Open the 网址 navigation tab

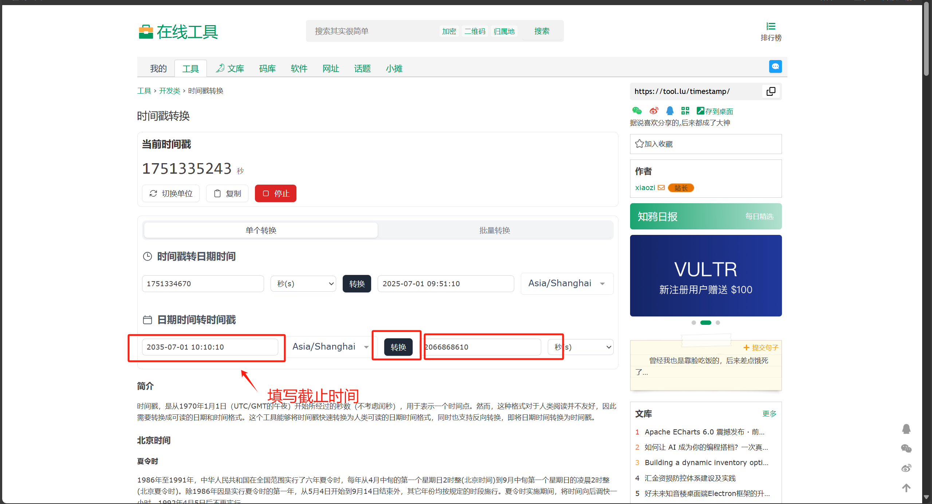[x=331, y=68]
